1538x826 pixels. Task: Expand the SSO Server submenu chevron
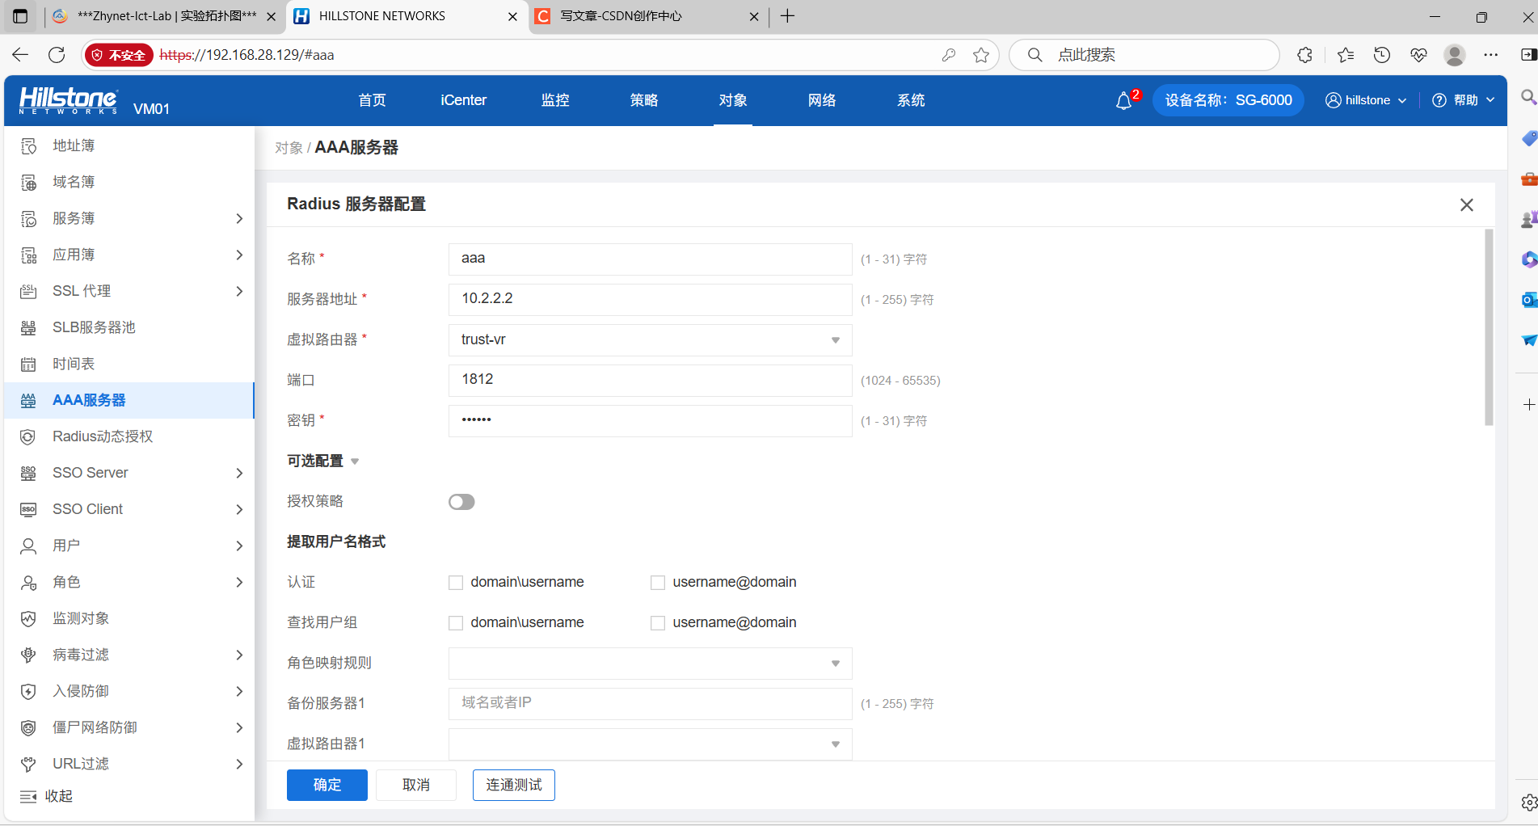(239, 474)
